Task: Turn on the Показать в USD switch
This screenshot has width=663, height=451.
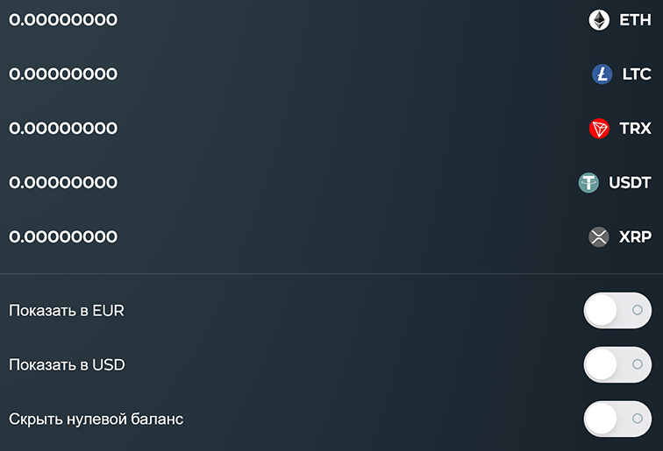Action: [617, 364]
